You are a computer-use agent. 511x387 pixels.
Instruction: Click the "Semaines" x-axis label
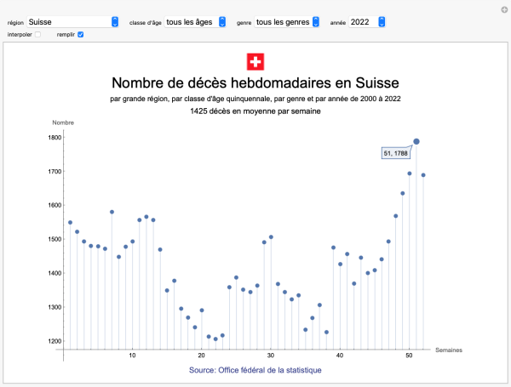tap(449, 350)
